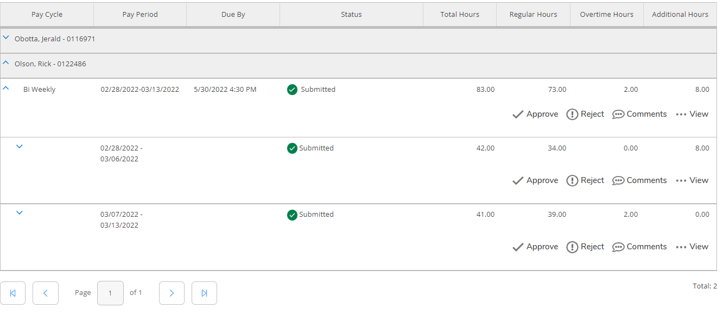Viewport: 723px width, 314px height.
Task: Jump to last page of results
Action: coord(204,293)
